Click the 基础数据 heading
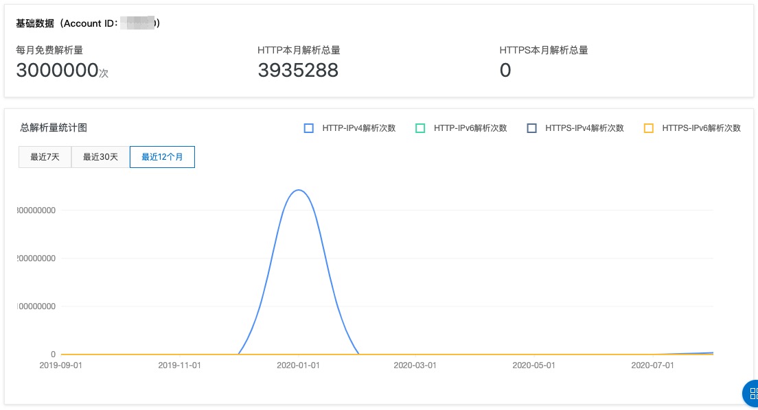This screenshot has height=410, width=758. tap(35, 23)
